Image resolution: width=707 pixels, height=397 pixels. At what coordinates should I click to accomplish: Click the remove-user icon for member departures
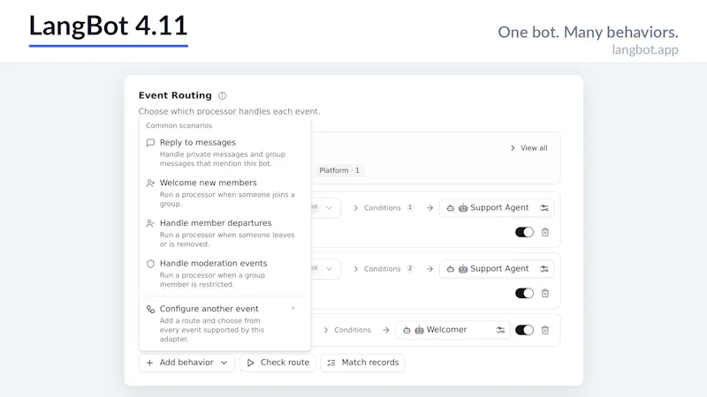[150, 223]
